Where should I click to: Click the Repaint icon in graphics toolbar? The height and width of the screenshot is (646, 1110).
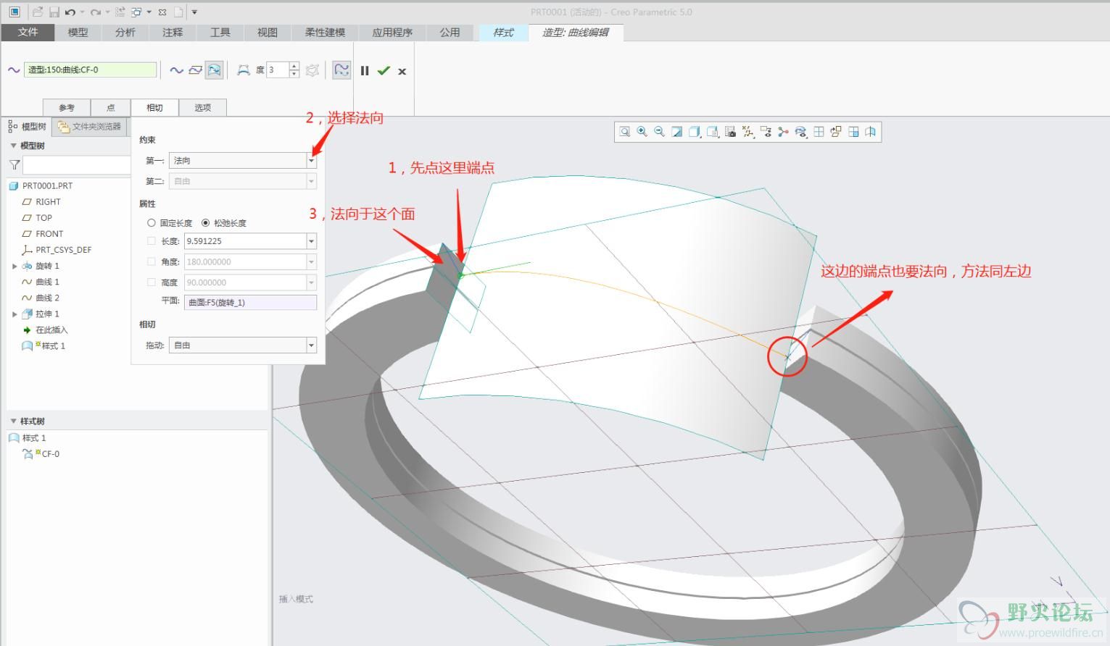tap(676, 132)
